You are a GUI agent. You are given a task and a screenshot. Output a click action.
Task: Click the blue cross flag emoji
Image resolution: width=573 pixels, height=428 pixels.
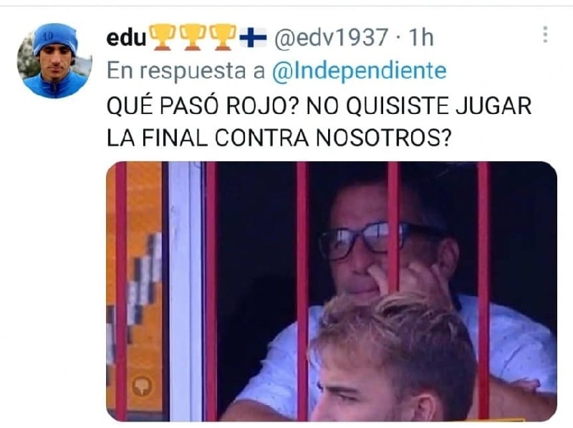(x=253, y=37)
